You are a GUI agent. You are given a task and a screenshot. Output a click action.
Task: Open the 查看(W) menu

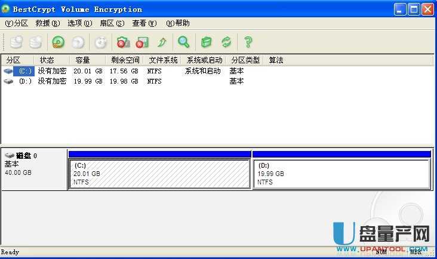(144, 23)
